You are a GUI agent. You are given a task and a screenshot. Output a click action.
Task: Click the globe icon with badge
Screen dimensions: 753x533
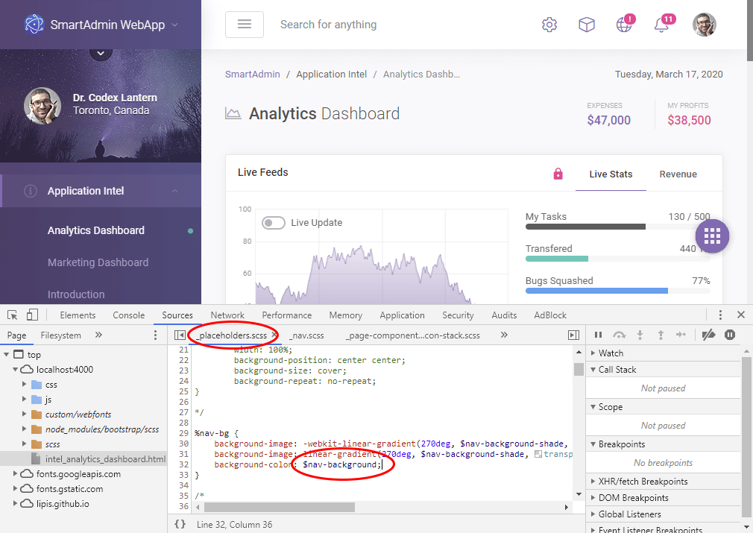point(624,25)
